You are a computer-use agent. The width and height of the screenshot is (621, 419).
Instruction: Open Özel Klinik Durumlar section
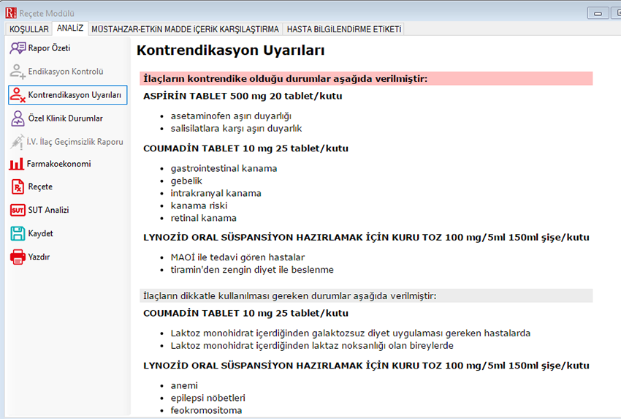64,118
